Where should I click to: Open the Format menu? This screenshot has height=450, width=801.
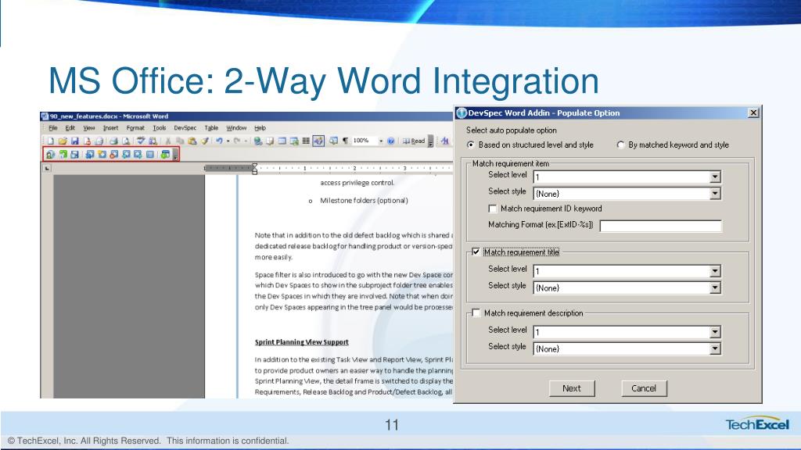135,128
